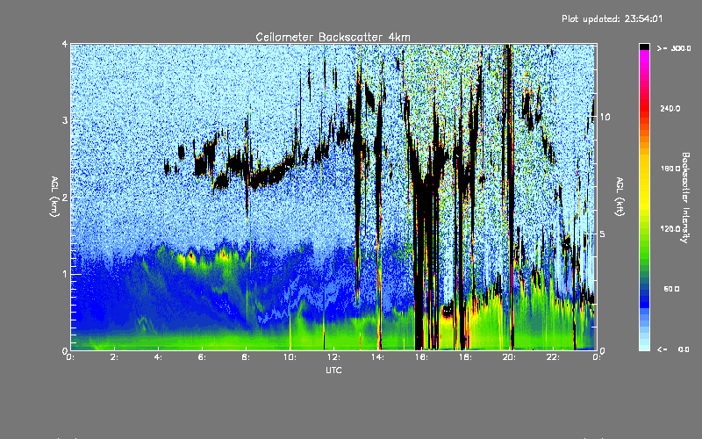
Task: Click the 'AGL (km)' left axis label
Action: 54,197
